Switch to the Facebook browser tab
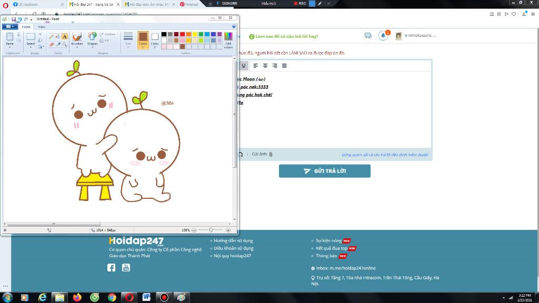The width and height of the screenshot is (539, 303). coord(37,4)
